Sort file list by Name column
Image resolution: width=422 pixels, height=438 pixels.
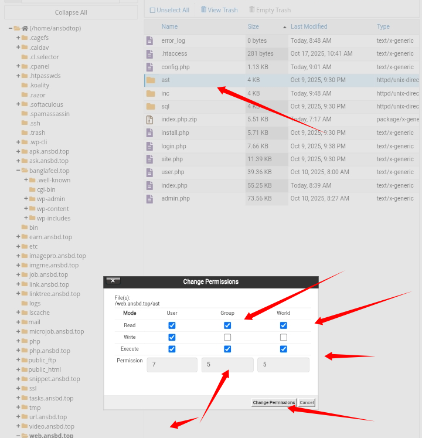[169, 26]
